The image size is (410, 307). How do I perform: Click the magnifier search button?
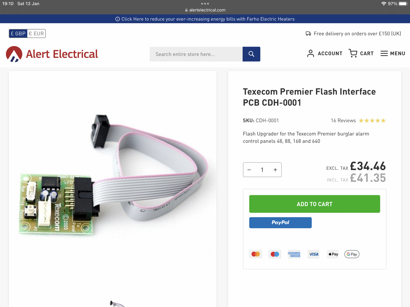coord(251,54)
